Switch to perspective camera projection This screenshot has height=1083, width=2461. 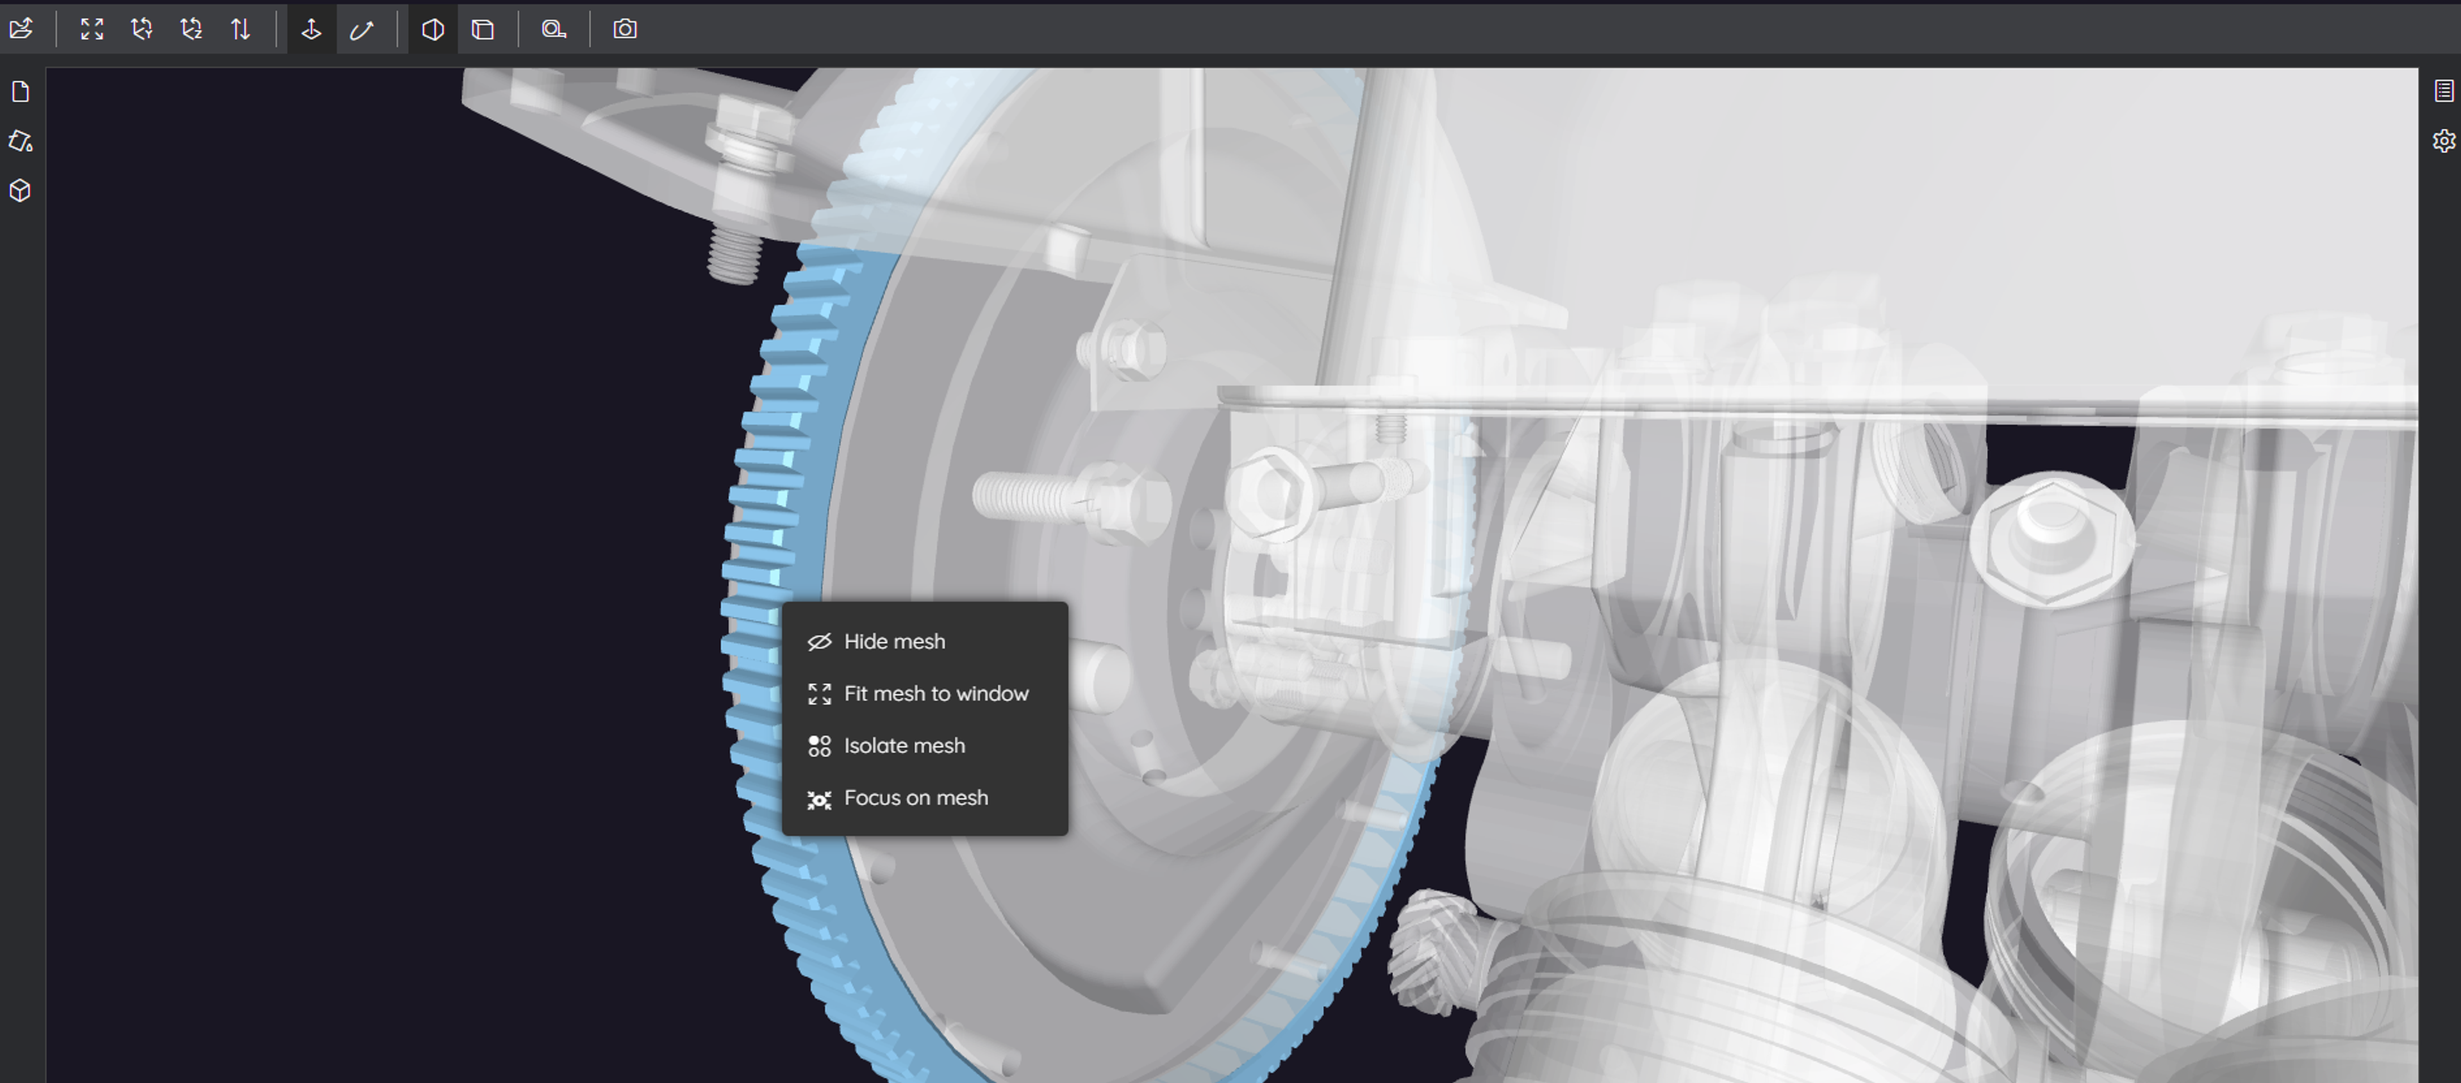tap(433, 29)
